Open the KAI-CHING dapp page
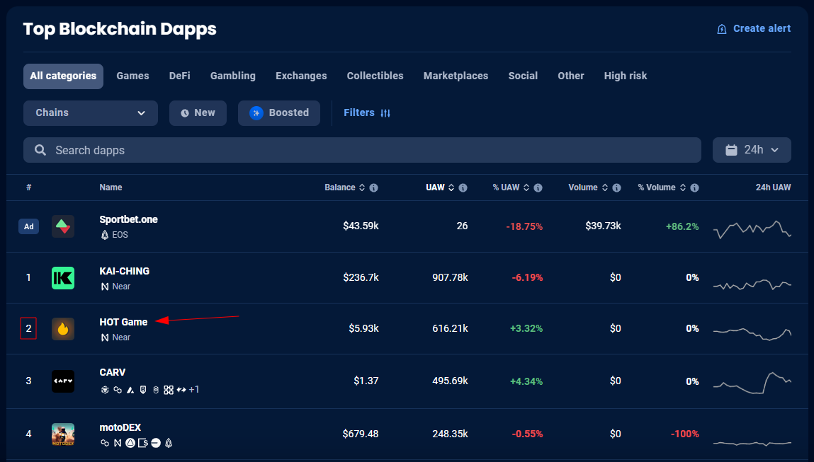 124,271
